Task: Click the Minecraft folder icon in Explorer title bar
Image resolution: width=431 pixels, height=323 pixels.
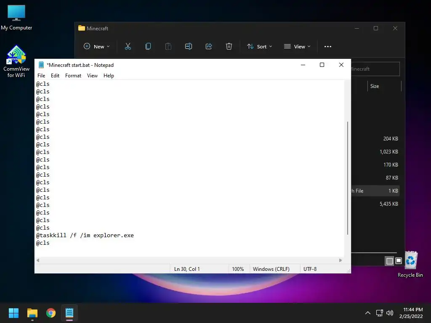Action: tap(81, 28)
